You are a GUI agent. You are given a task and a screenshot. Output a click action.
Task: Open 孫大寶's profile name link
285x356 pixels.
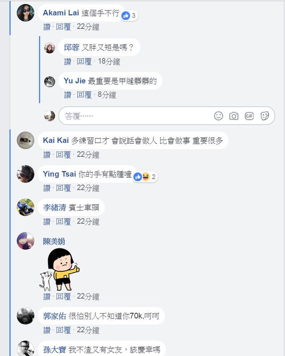(x=54, y=349)
